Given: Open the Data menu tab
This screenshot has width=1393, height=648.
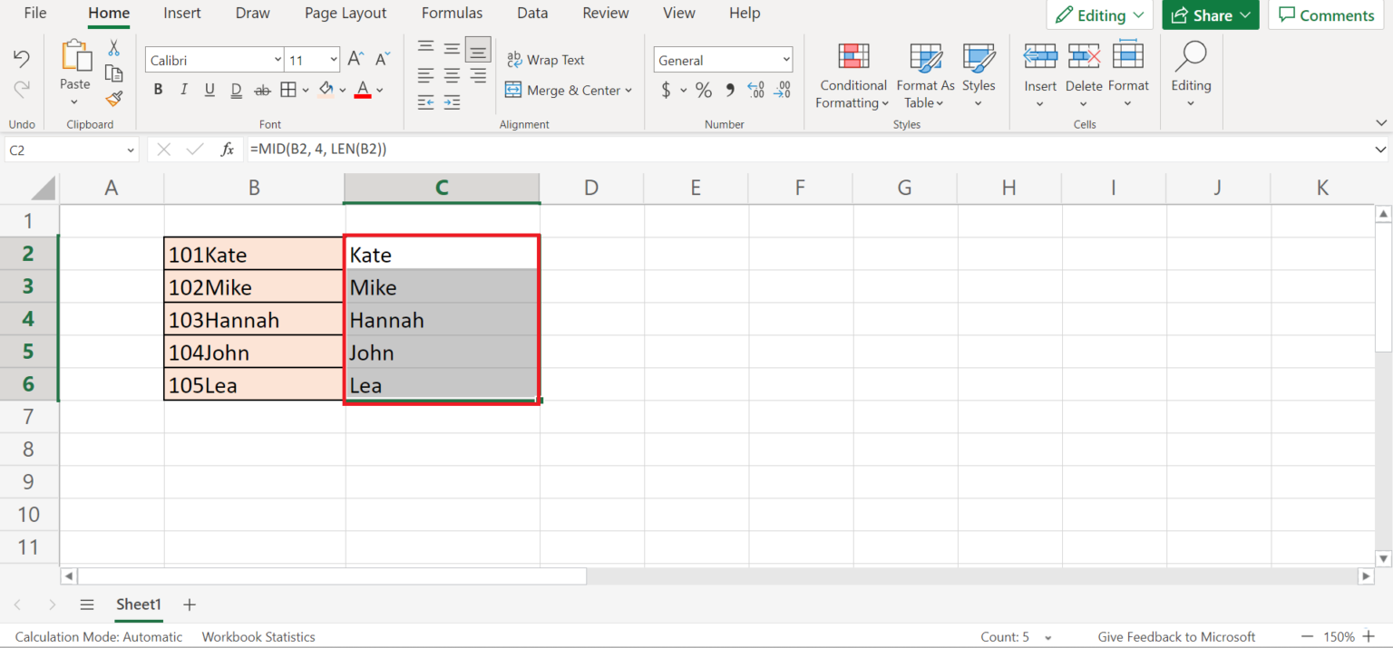Looking at the screenshot, I should (x=532, y=13).
